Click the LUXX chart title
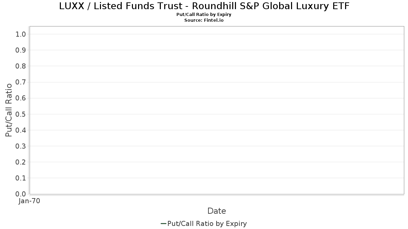 tap(204, 6)
